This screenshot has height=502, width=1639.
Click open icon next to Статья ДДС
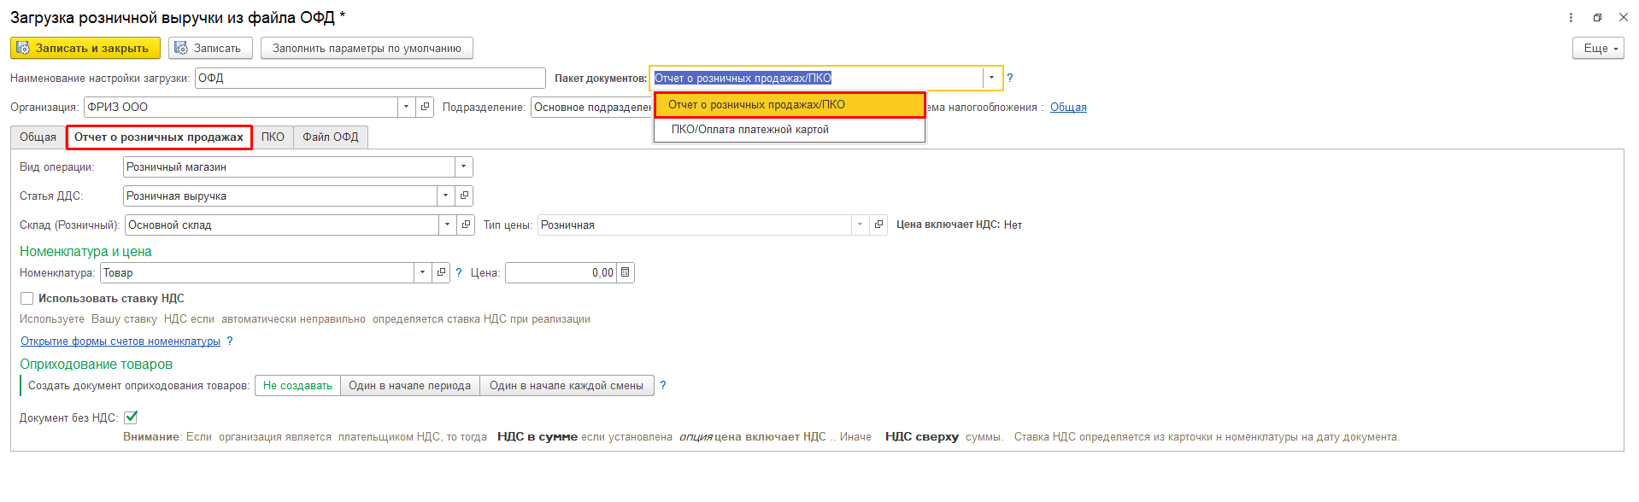[464, 196]
